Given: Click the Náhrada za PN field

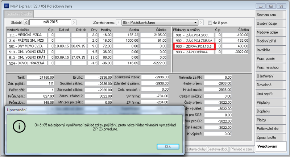Looking at the screenshot, I should pyautogui.click(x=218, y=77).
